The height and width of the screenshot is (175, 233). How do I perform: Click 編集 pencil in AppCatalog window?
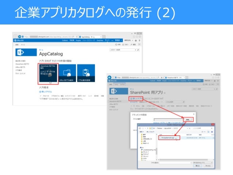pos(133,45)
